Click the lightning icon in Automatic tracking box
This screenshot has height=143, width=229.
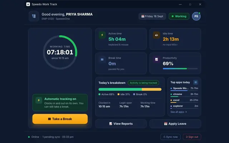39,100
